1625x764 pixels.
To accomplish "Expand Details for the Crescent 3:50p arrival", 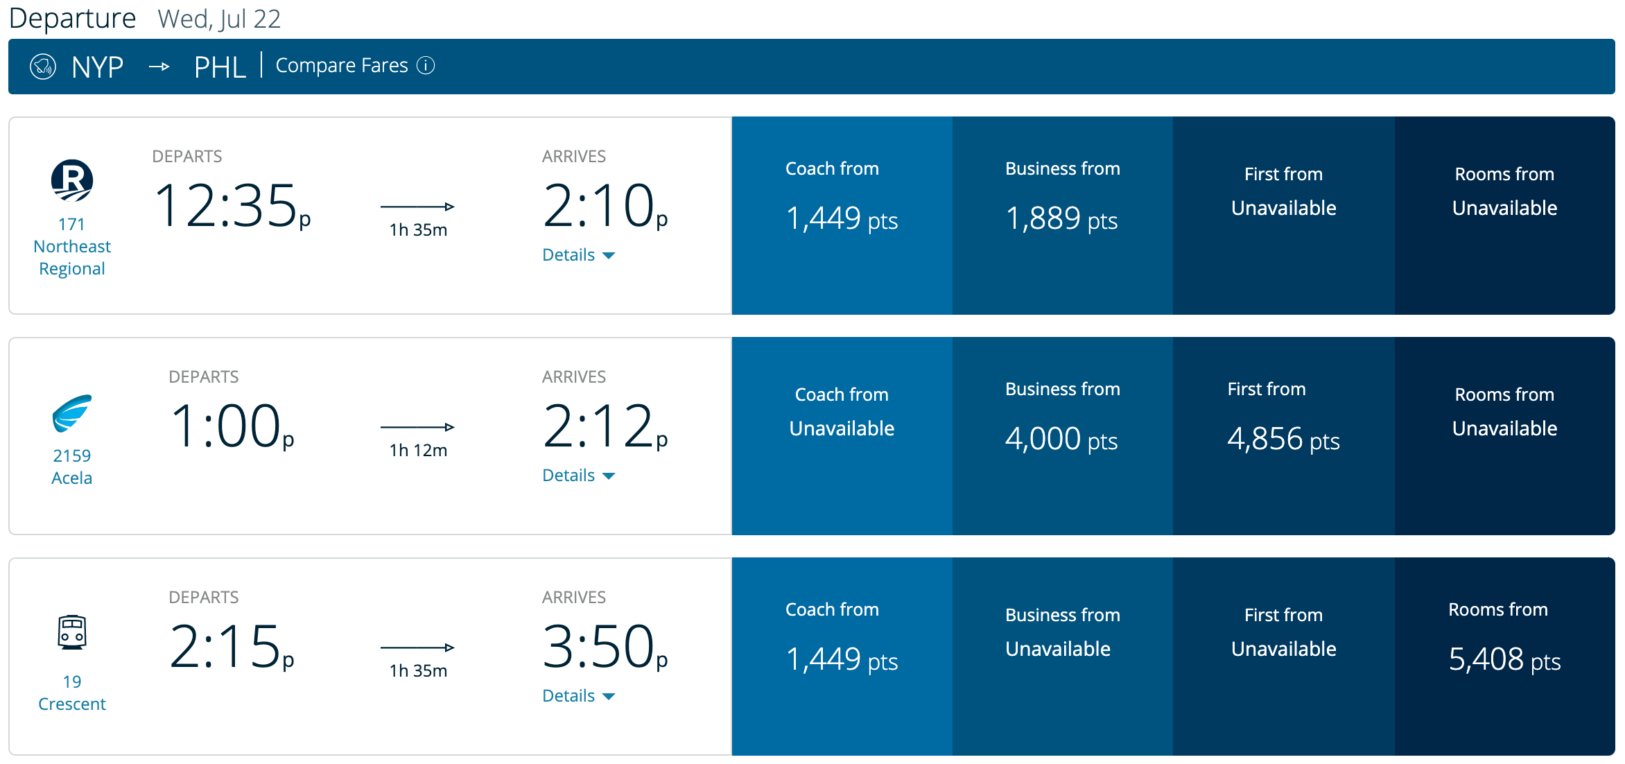I will (x=578, y=696).
